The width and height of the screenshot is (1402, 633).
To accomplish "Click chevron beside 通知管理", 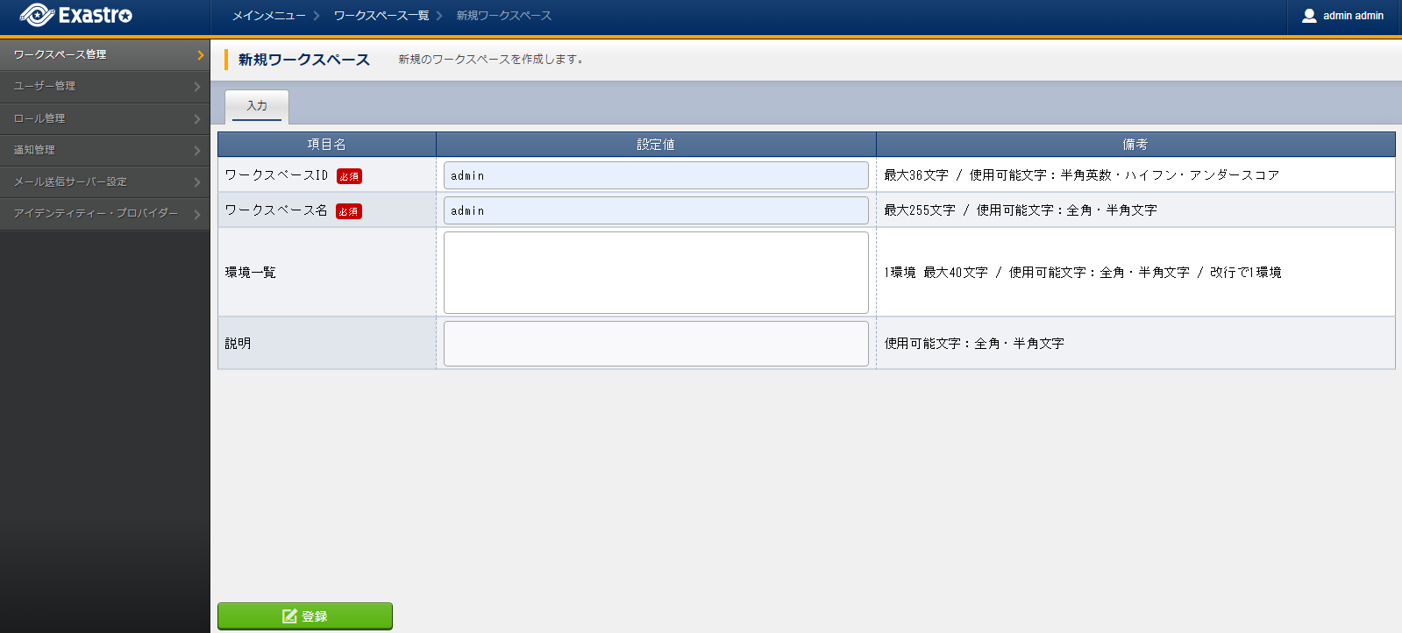I will click(x=197, y=151).
